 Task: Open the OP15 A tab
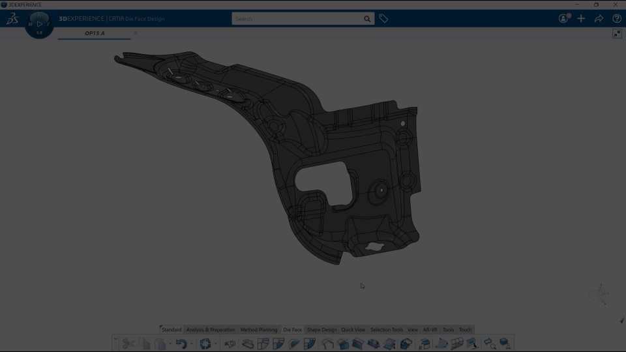coord(95,33)
